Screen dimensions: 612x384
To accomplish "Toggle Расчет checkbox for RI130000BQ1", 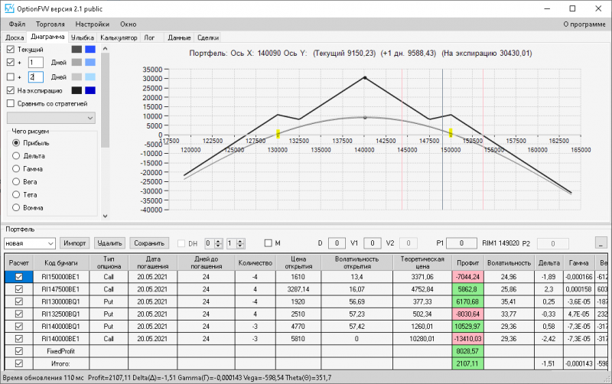I will tap(18, 301).
